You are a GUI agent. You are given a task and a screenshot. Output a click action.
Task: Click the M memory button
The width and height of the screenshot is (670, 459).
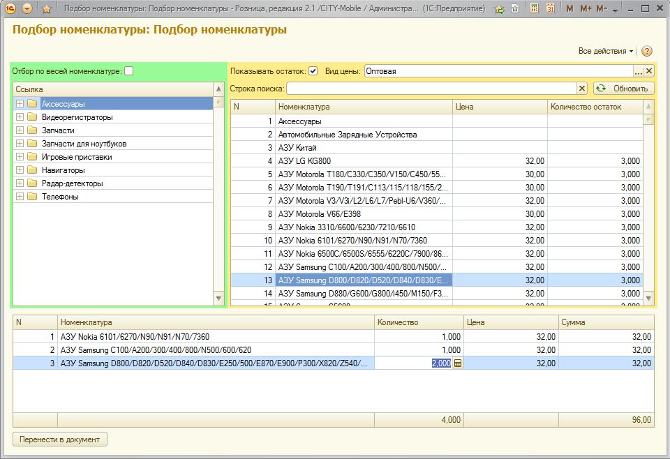pos(569,8)
